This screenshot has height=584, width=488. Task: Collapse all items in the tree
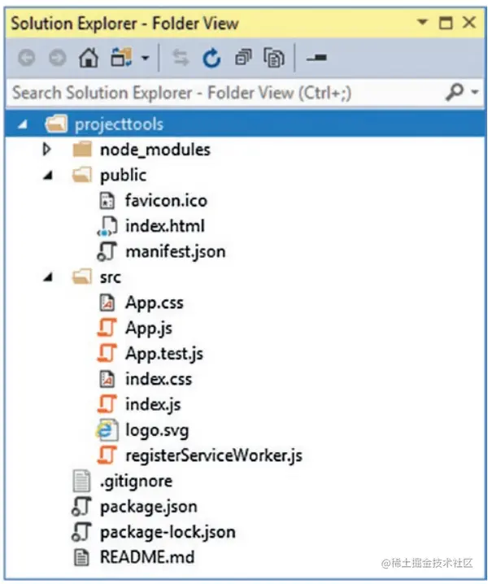[x=243, y=58]
